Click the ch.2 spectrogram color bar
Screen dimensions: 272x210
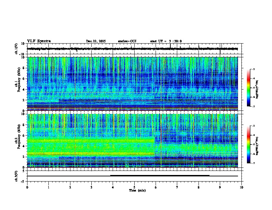pos(249,144)
